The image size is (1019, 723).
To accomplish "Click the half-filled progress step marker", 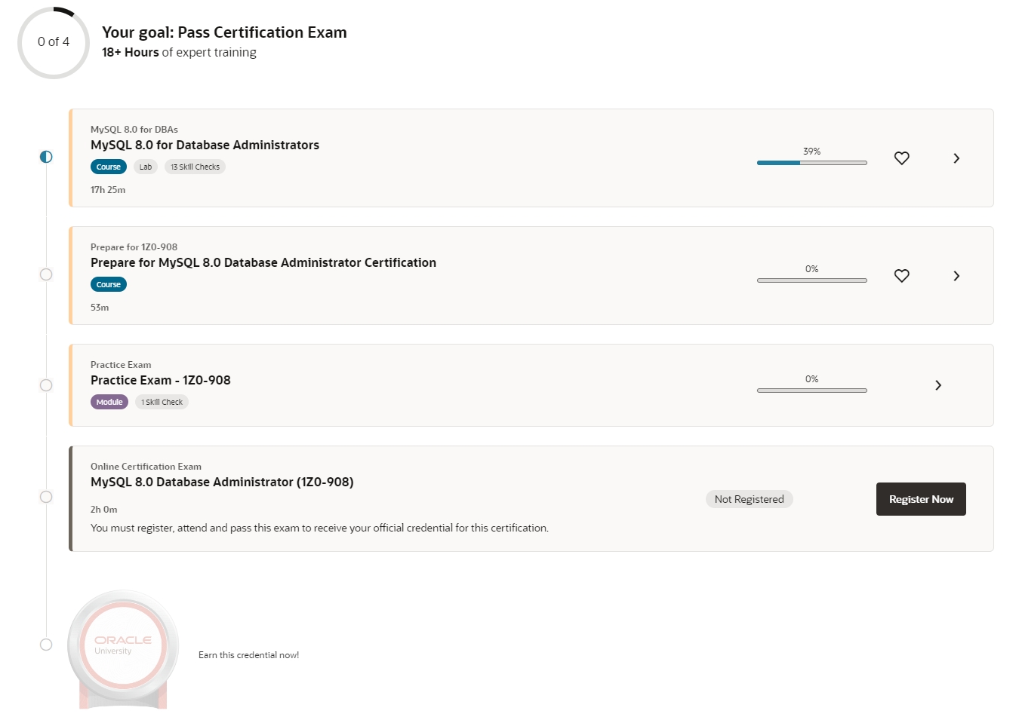I will (x=46, y=157).
